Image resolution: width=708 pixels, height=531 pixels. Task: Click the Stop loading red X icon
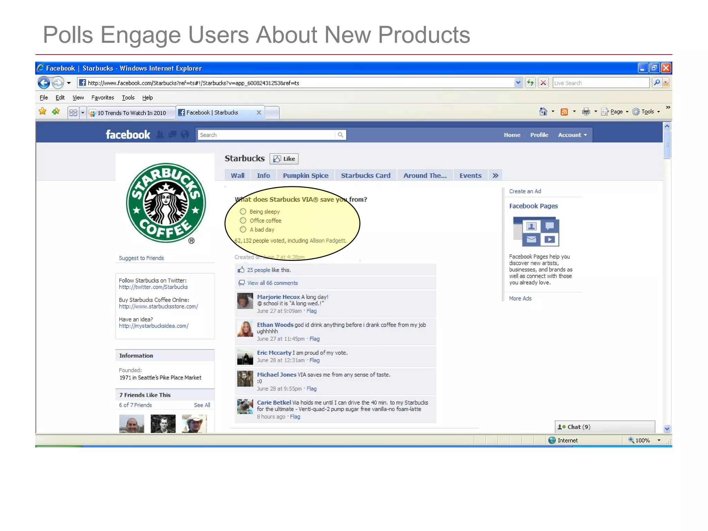543,83
